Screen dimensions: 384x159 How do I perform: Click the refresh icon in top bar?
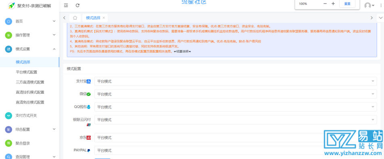tap(77, 5)
